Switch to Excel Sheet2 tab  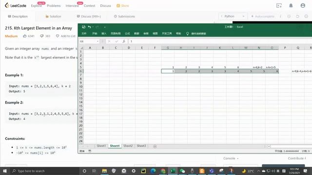(x=128, y=146)
